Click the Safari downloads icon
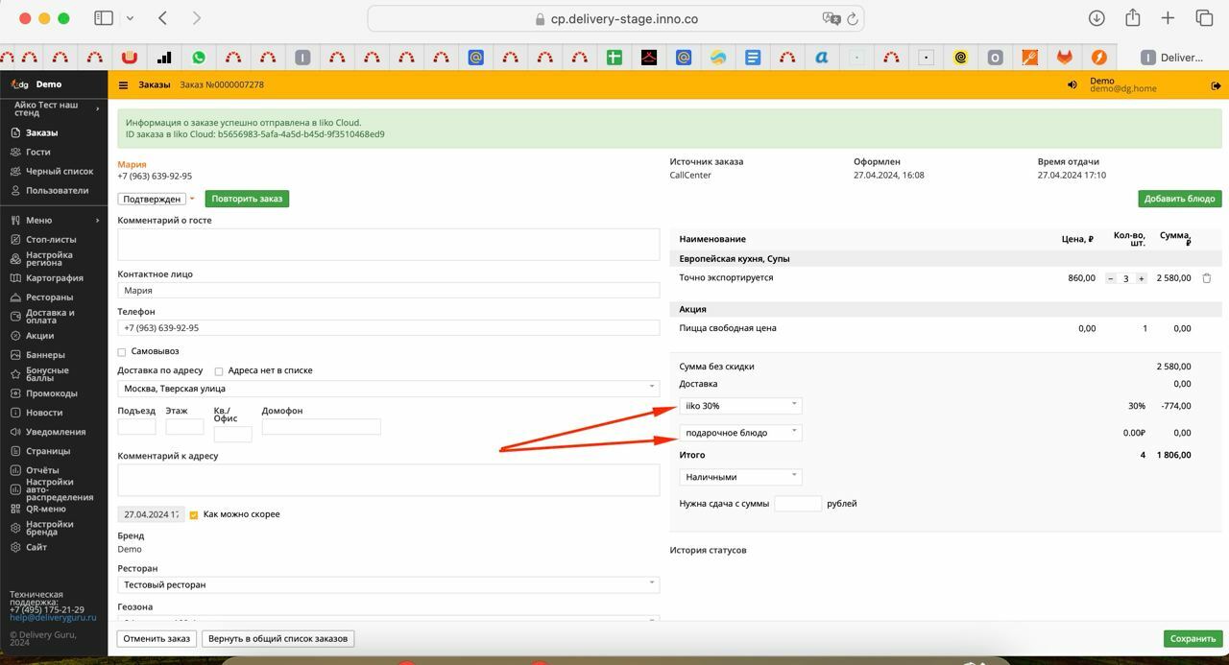 click(1096, 18)
